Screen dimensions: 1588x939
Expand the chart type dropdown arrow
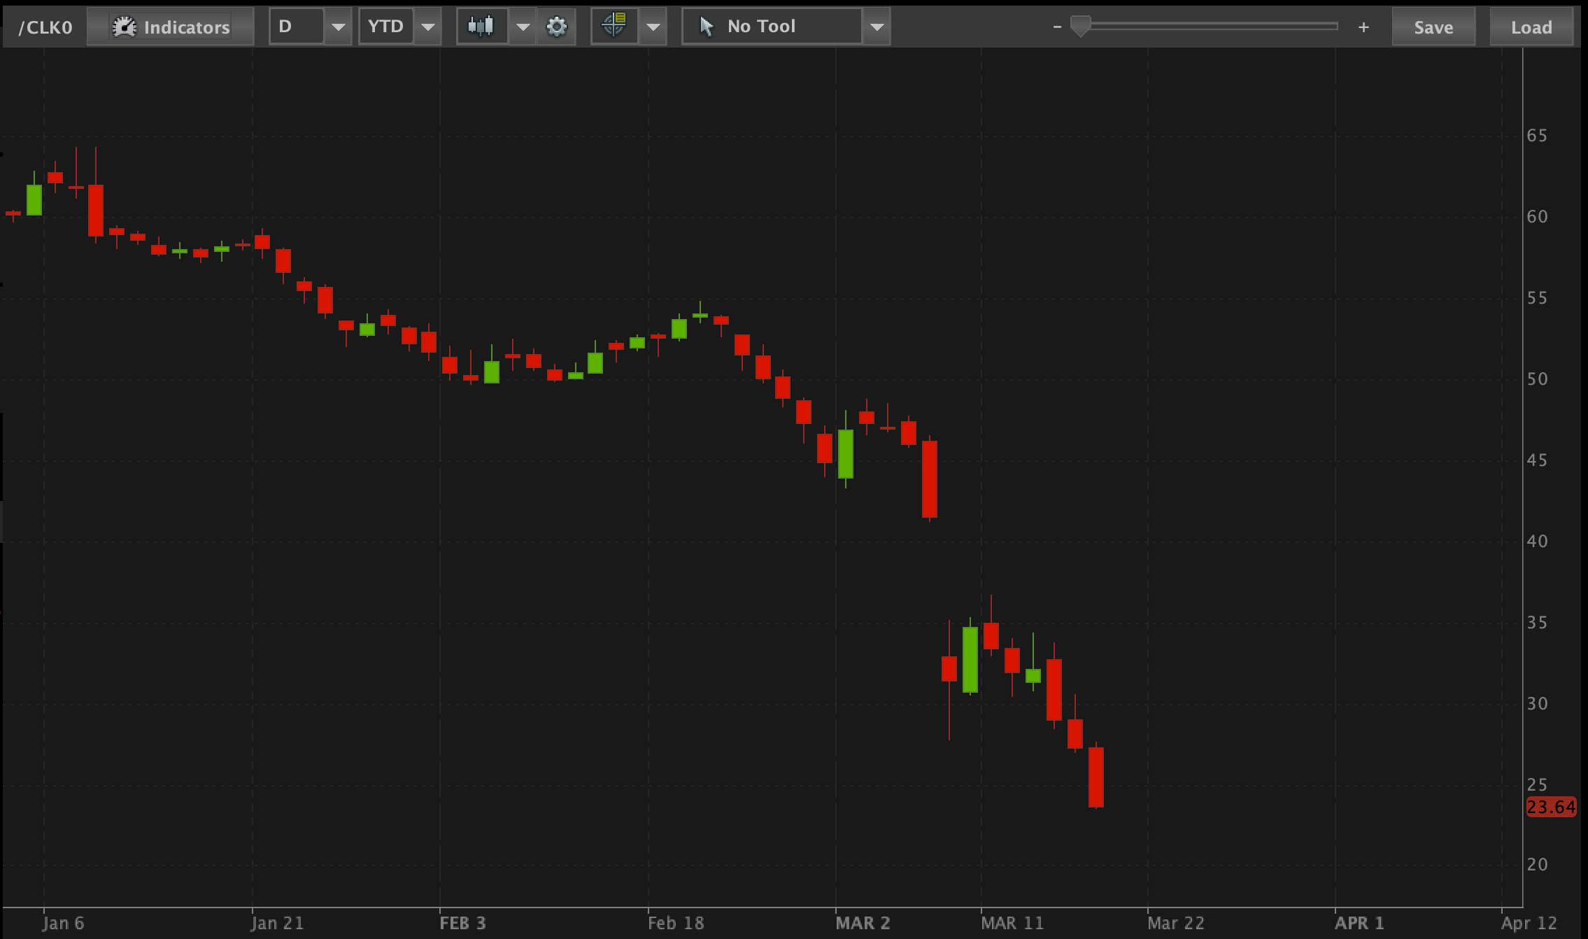pyautogui.click(x=522, y=27)
